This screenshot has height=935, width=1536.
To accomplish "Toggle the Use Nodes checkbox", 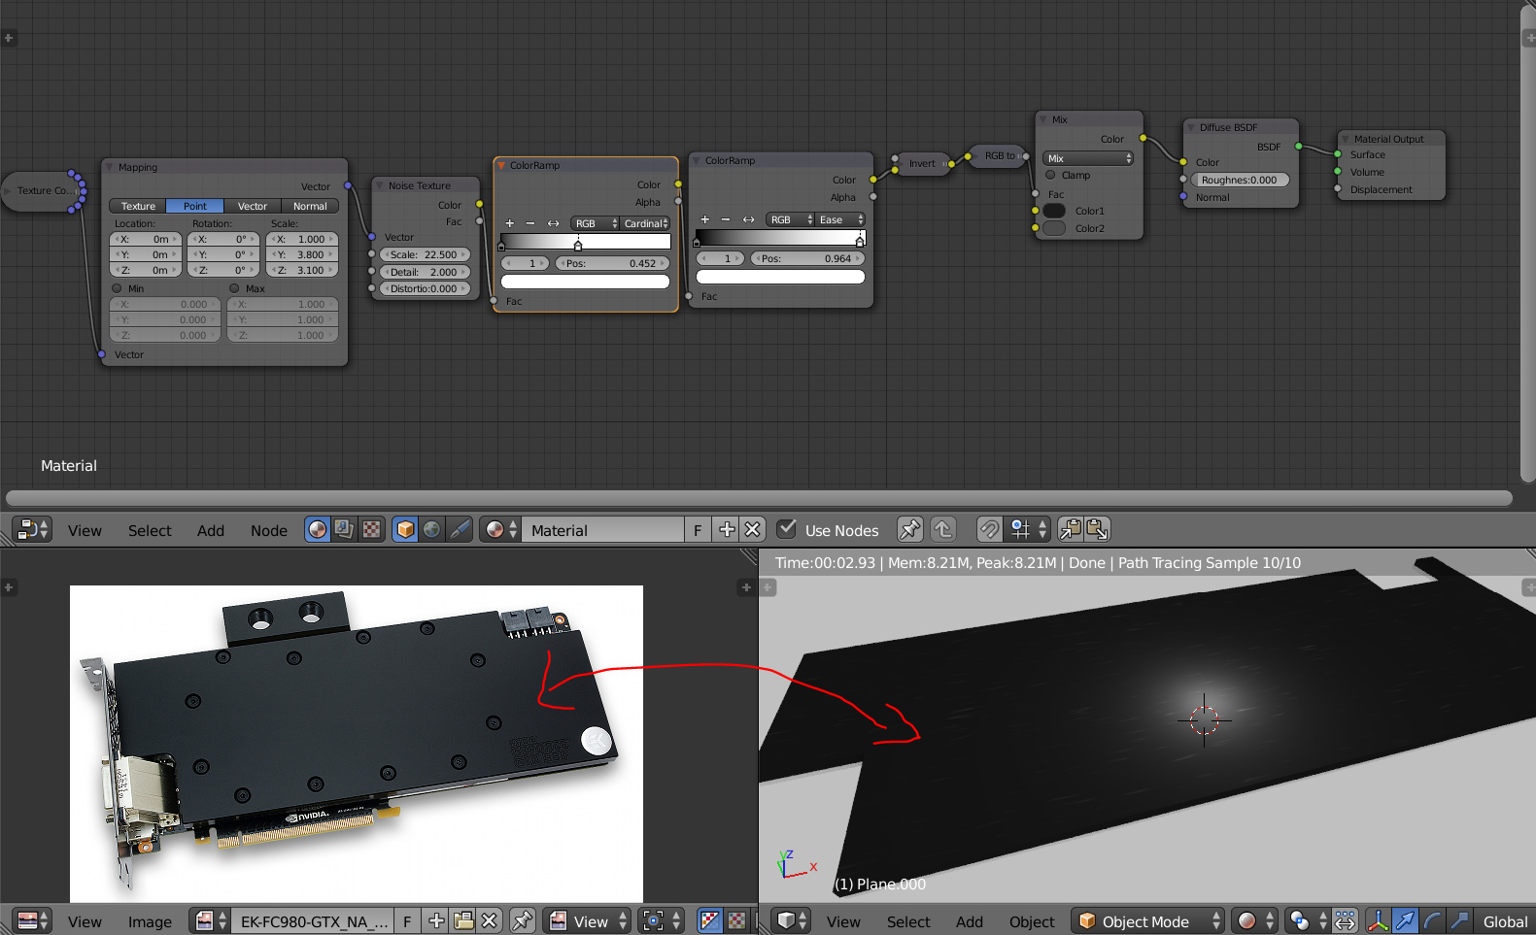I will click(787, 529).
